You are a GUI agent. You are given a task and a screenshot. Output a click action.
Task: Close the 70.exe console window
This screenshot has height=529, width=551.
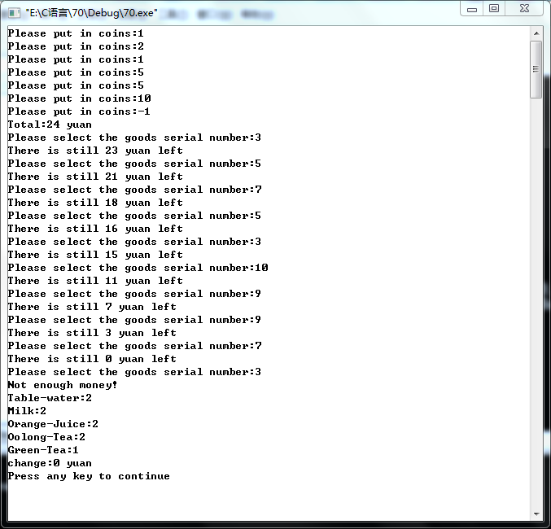click(x=524, y=9)
